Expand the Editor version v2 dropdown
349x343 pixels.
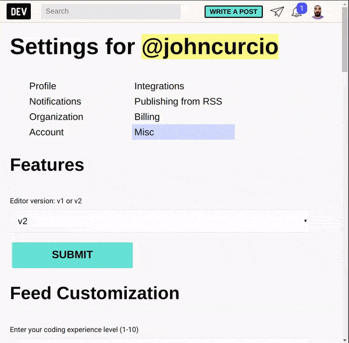pyautogui.click(x=160, y=221)
